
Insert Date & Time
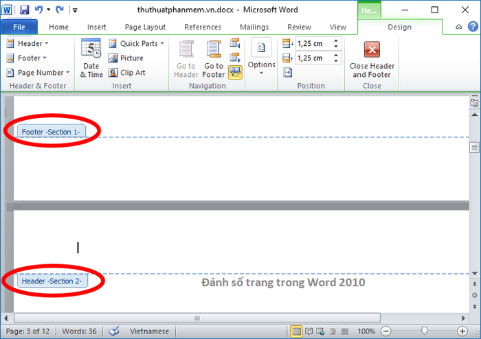(91, 58)
